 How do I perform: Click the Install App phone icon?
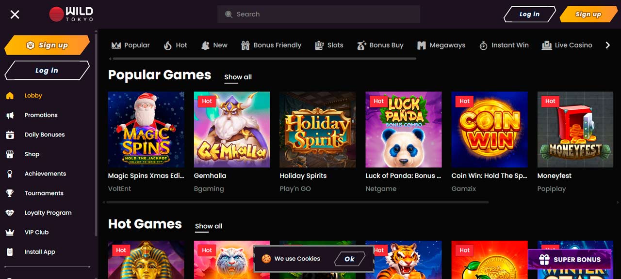[x=10, y=252]
